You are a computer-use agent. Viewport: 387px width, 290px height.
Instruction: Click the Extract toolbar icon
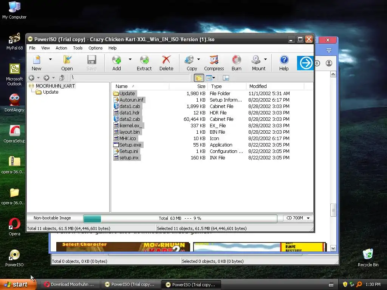click(144, 63)
